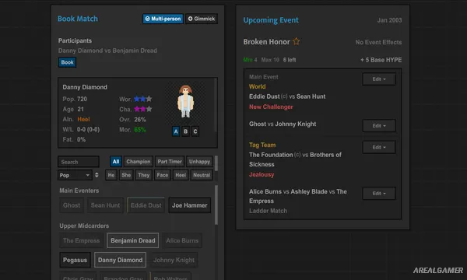This screenshot has width=467, height=280.
Task: Select Johnny Knight in Upper Midcarders
Action: tap(174, 260)
